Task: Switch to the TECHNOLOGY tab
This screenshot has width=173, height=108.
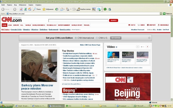Action: tap(52, 25)
